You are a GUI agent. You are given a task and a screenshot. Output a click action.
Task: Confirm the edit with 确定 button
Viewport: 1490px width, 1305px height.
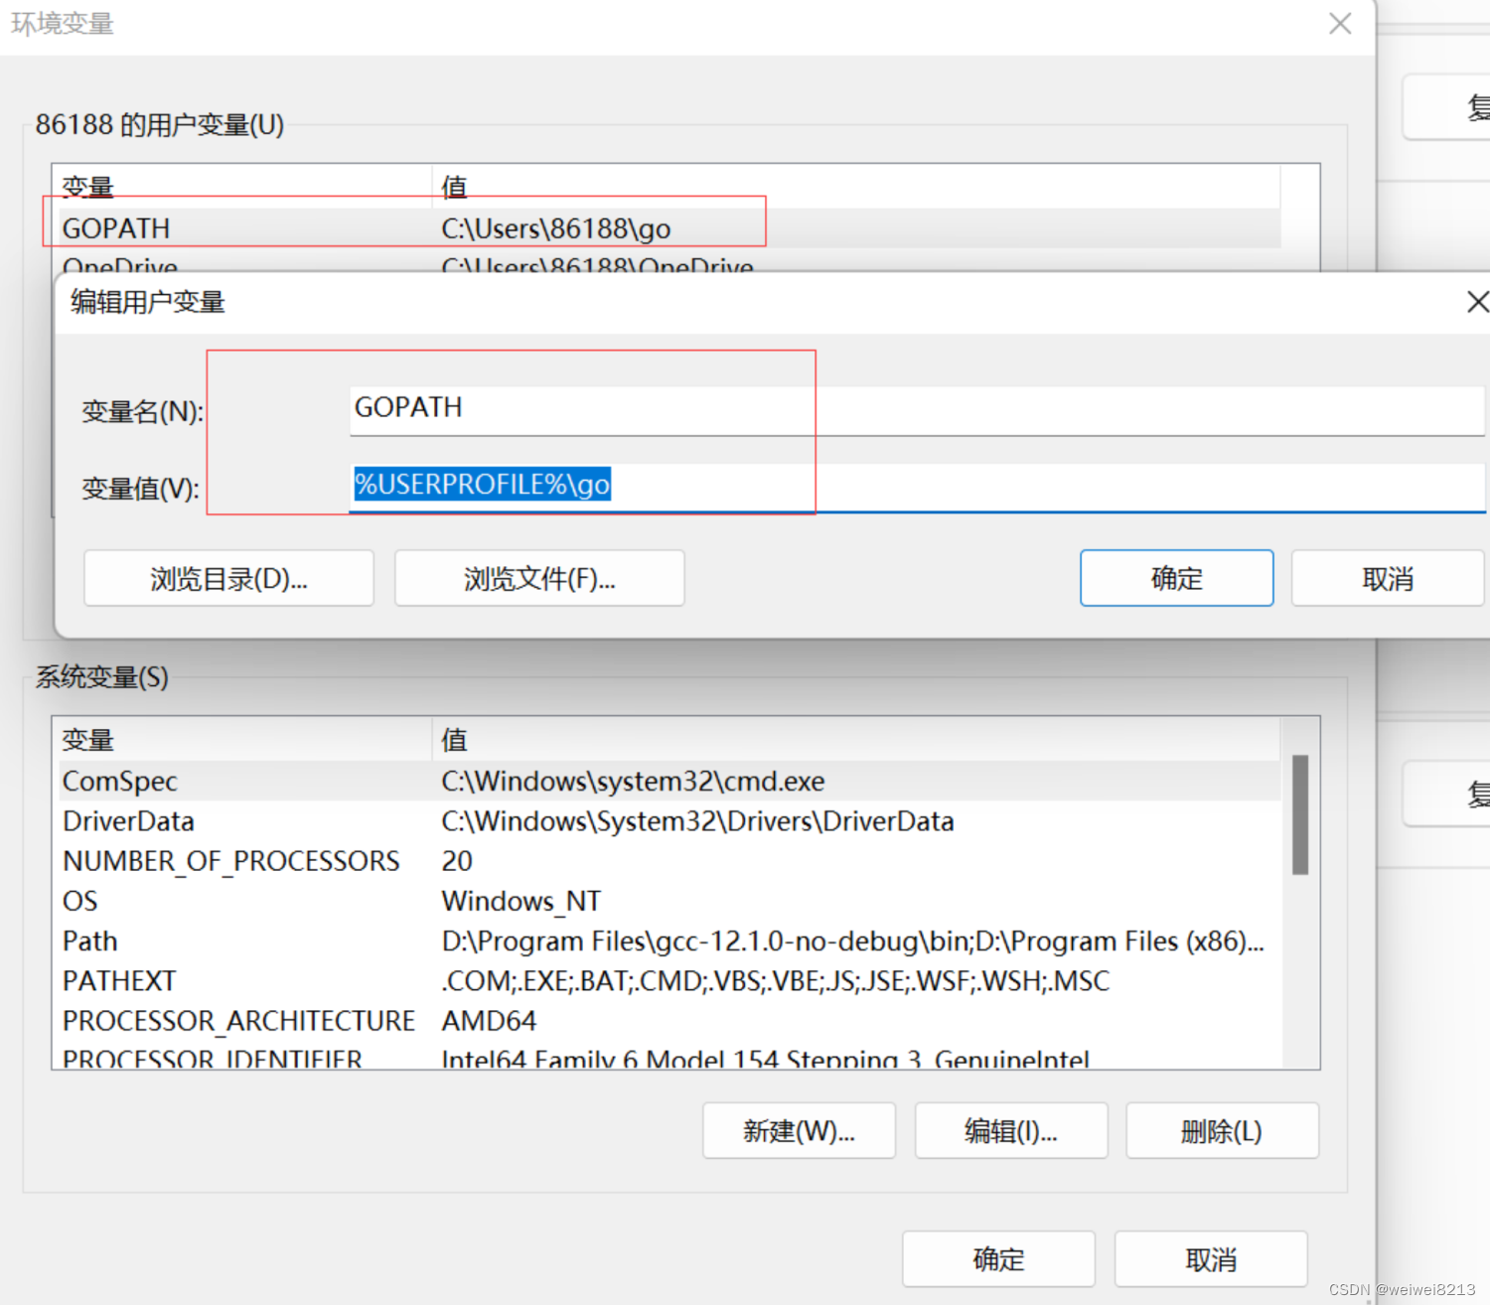pyautogui.click(x=1176, y=578)
